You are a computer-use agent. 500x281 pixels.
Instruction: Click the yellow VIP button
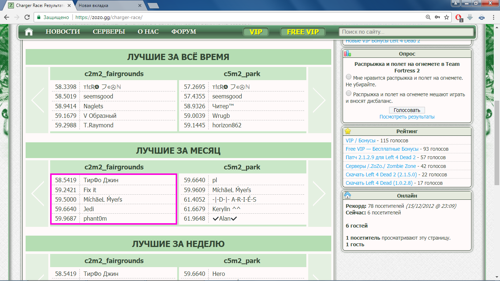256,32
